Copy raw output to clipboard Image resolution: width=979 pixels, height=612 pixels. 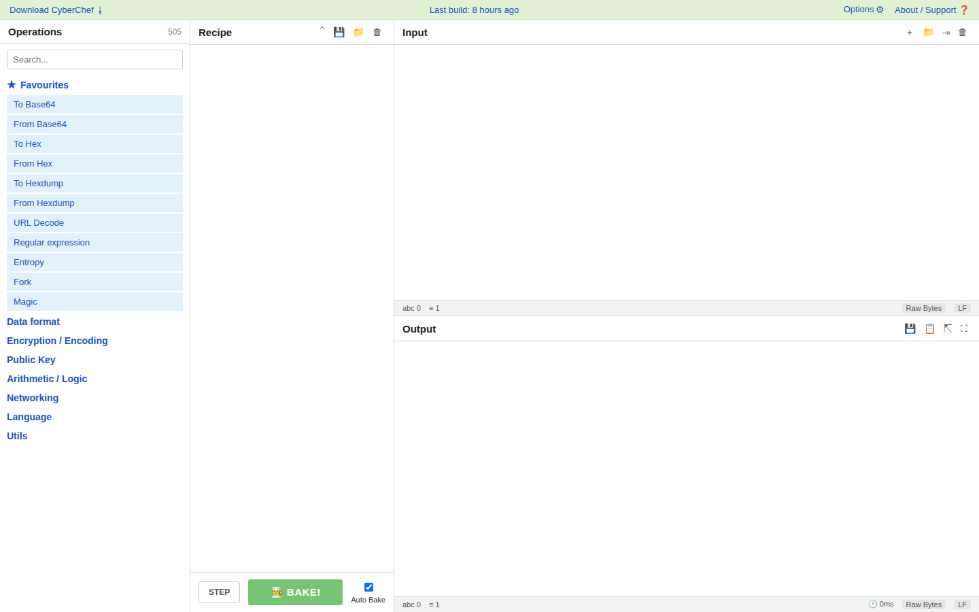[929, 328]
